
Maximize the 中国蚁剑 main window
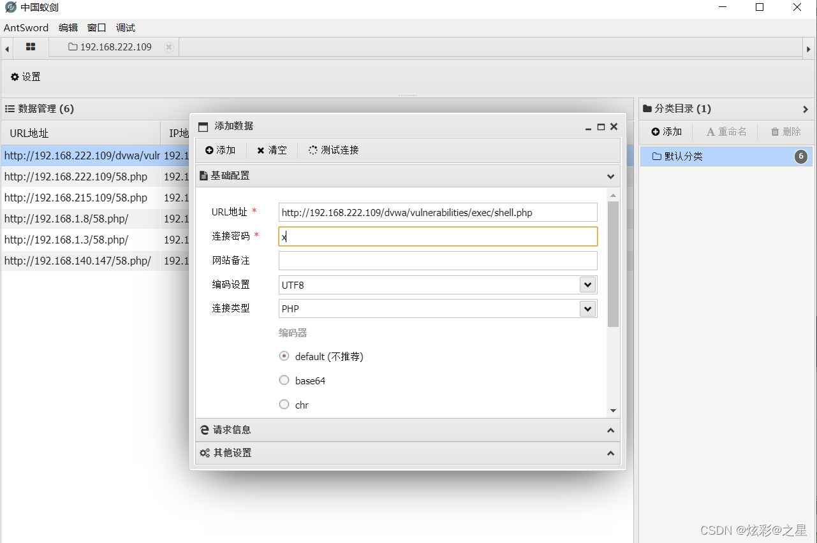(x=760, y=8)
